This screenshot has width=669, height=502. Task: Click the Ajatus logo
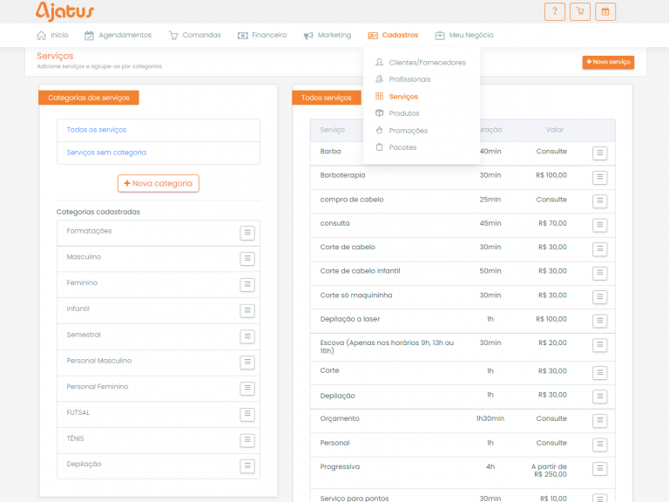[x=65, y=11]
